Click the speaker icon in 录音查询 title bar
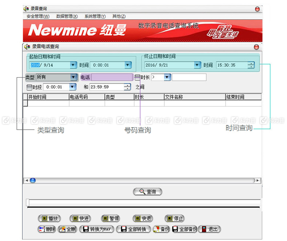 click(x=26, y=9)
